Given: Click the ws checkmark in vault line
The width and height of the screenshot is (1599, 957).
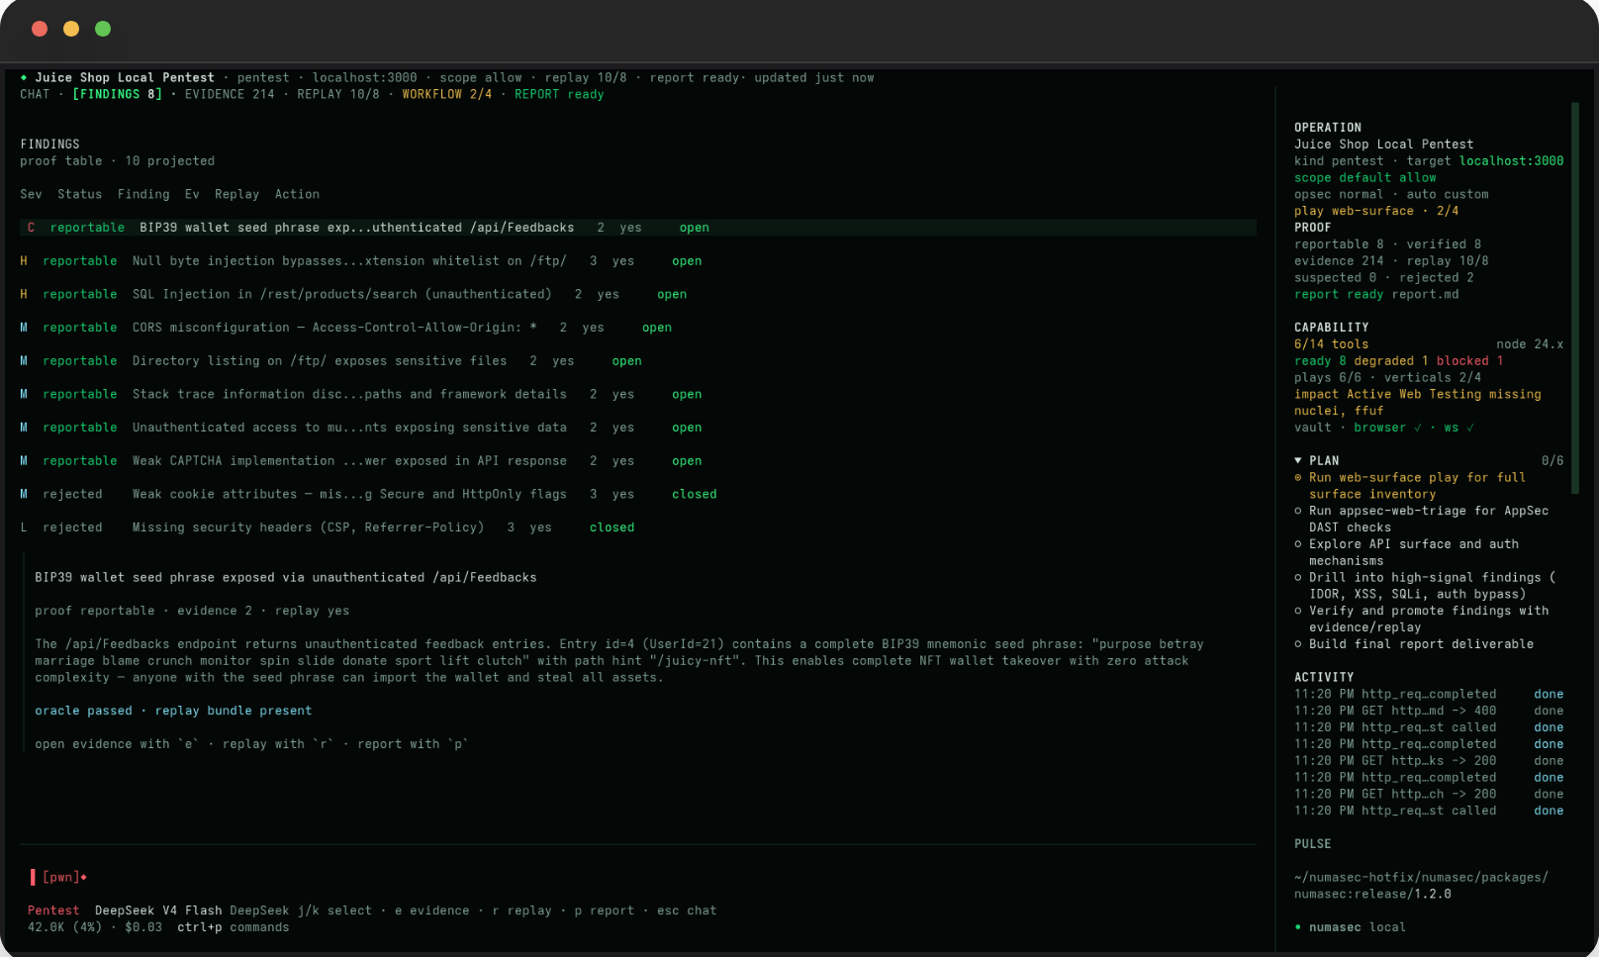Looking at the screenshot, I should click(x=1470, y=428).
